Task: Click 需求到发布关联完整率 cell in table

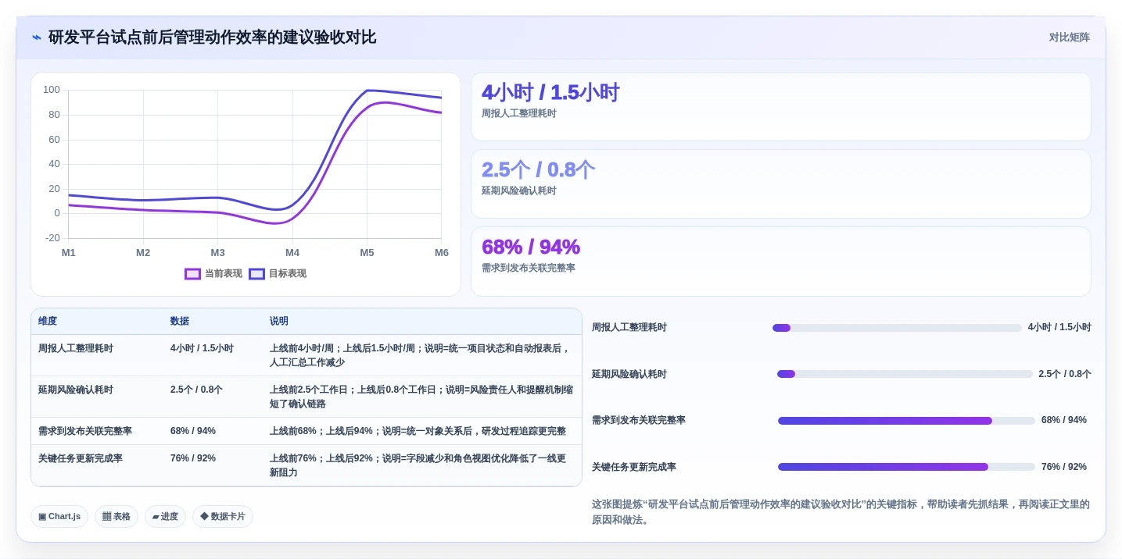Action: coord(85,431)
